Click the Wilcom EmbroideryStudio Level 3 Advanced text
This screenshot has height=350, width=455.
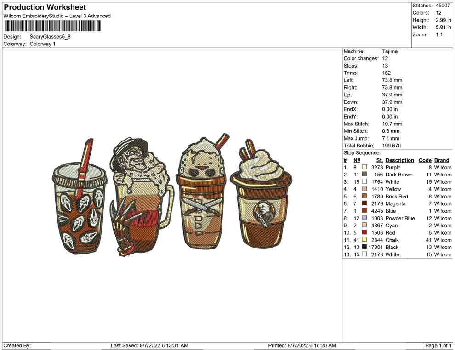pos(57,16)
